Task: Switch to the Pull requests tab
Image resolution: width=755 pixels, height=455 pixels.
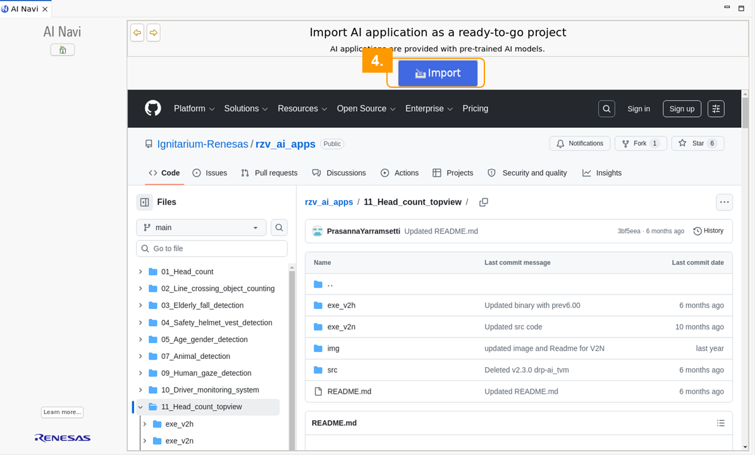Action: coord(269,173)
